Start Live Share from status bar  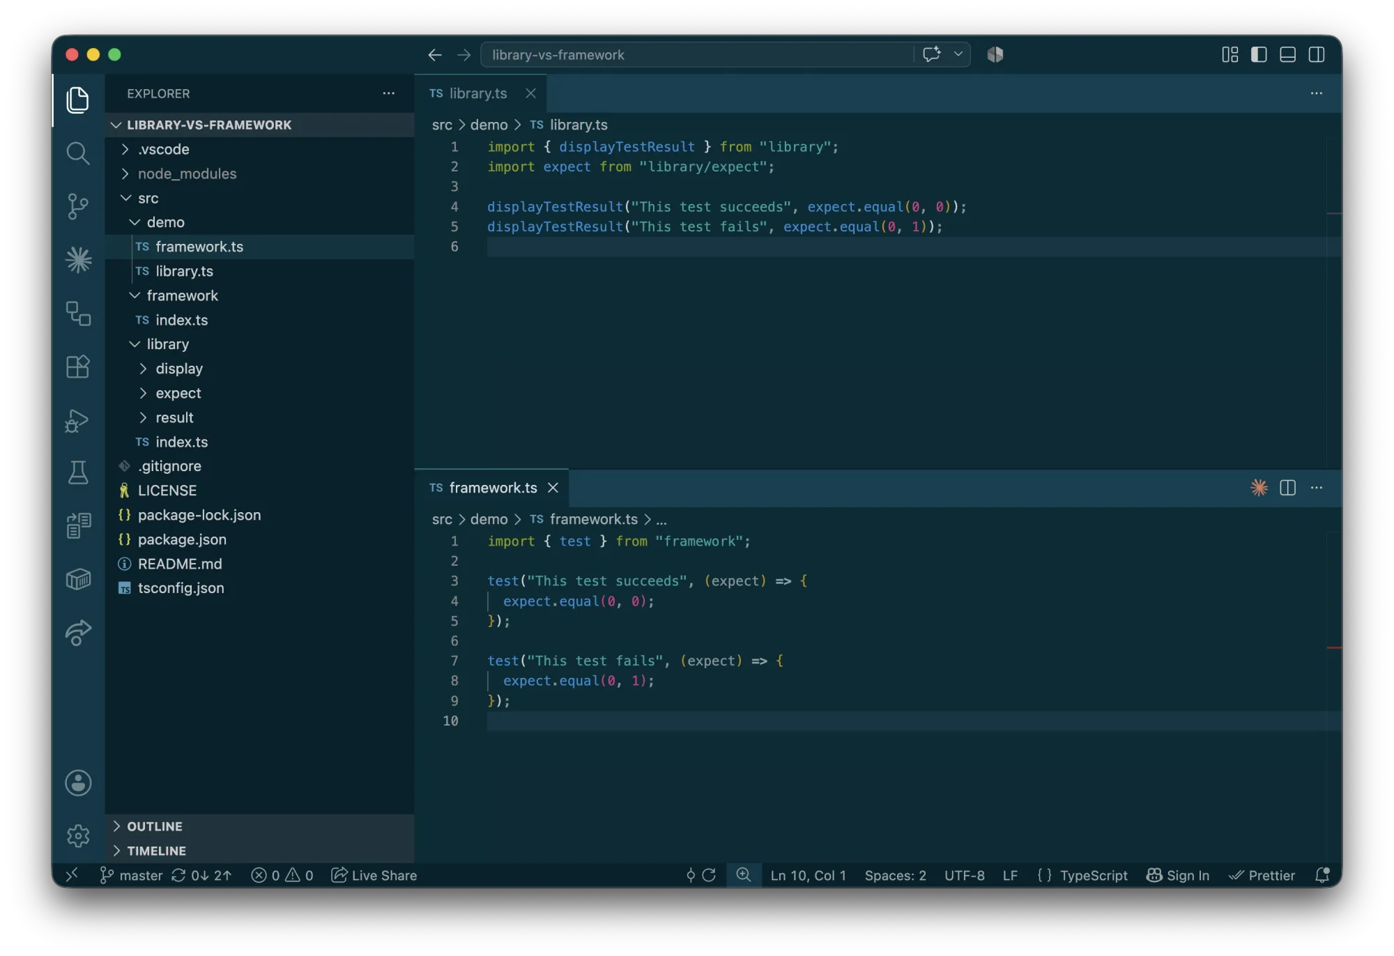point(374,875)
